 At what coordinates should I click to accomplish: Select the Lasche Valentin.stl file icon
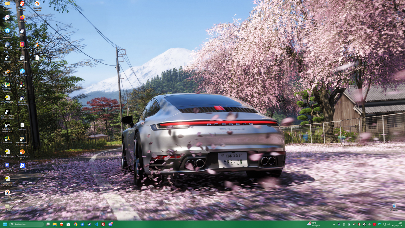(7, 33)
